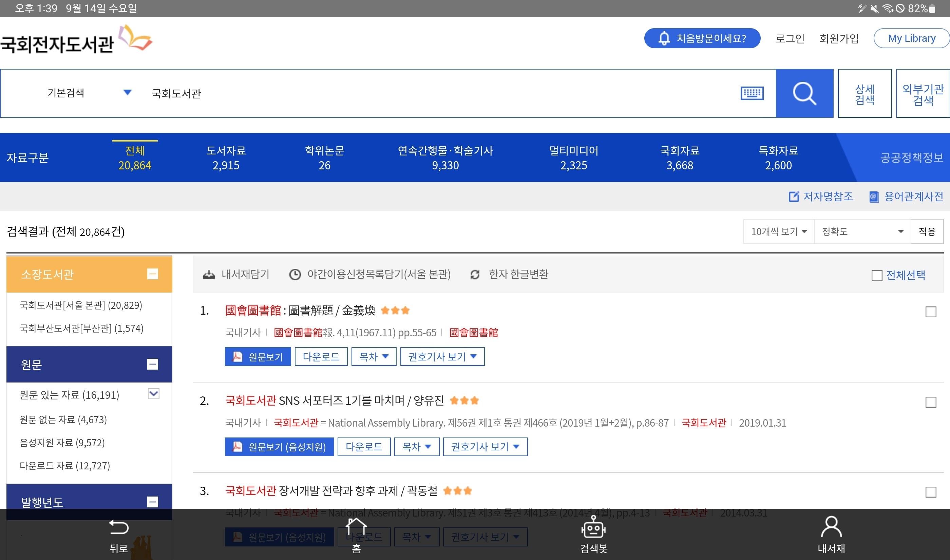Viewport: 950px width, 560px height.
Task: Switch to the 도서자료 tab
Action: [226, 158]
